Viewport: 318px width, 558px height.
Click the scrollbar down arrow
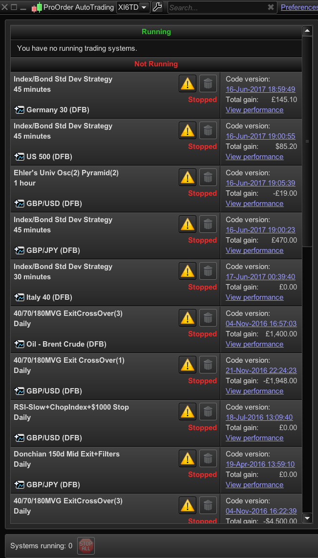point(307,517)
